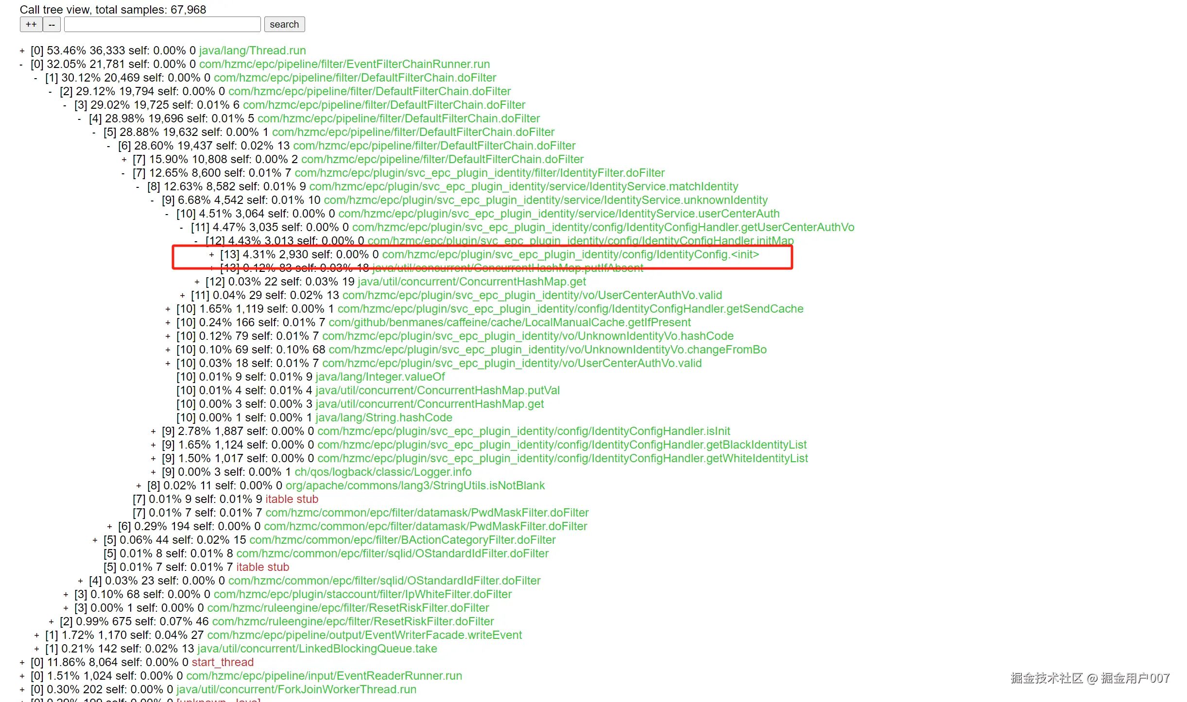The image size is (1187, 702).
Task: Click the EventReaderRunner.run link
Action: coord(324,676)
